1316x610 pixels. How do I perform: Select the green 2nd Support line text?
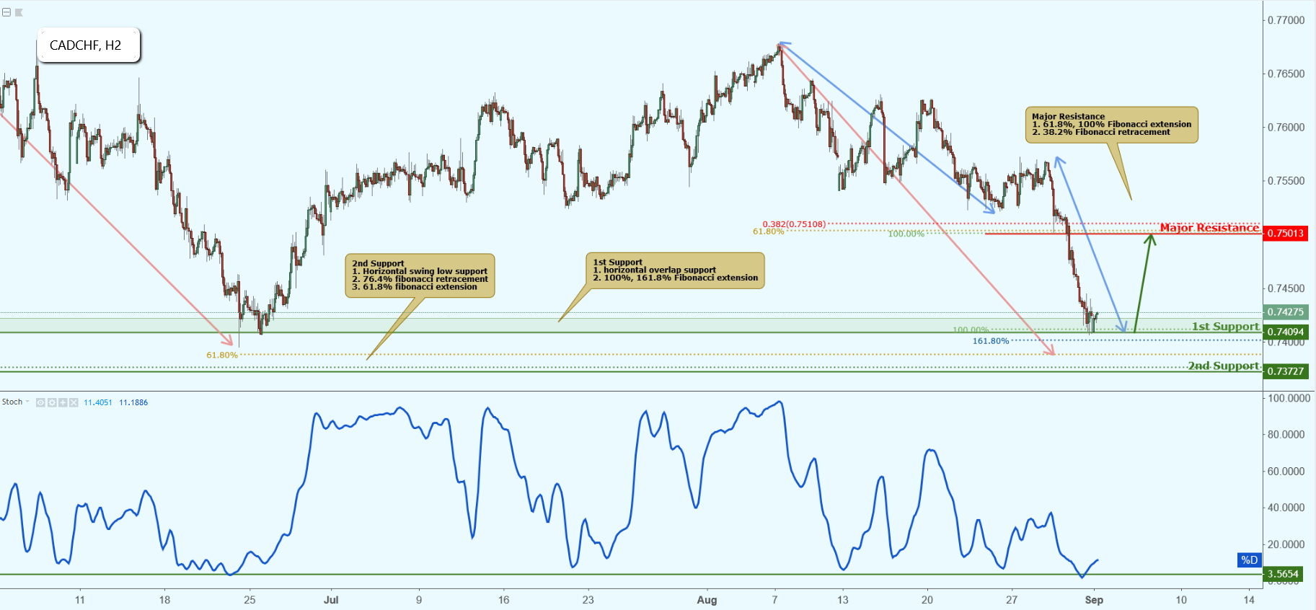click(1224, 366)
